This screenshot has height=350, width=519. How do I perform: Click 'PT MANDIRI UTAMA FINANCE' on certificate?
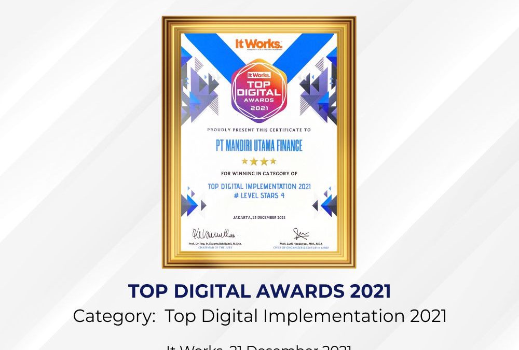coord(259,146)
